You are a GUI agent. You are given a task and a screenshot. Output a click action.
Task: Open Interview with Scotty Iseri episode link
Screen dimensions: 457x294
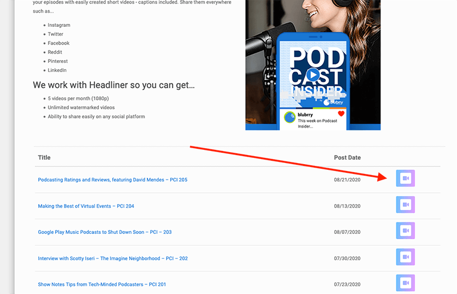[x=113, y=259]
